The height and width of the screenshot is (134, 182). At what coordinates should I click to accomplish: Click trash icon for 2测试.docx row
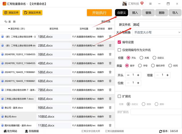coord(110,46)
